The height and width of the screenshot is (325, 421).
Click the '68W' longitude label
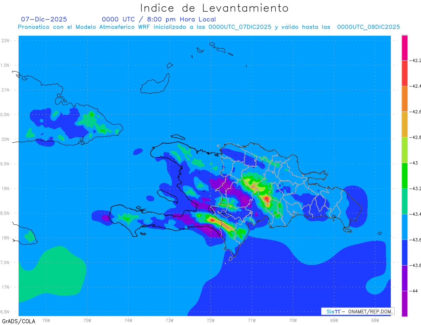[375, 320]
